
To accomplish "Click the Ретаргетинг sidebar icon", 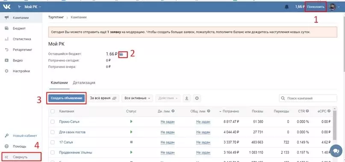I will 6,50.
